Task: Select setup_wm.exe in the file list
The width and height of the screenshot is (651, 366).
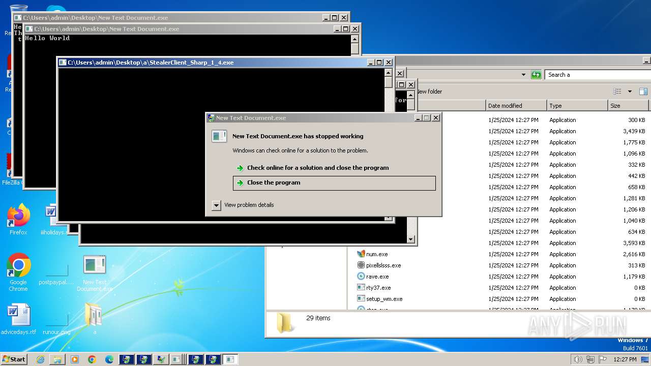Action: point(384,299)
